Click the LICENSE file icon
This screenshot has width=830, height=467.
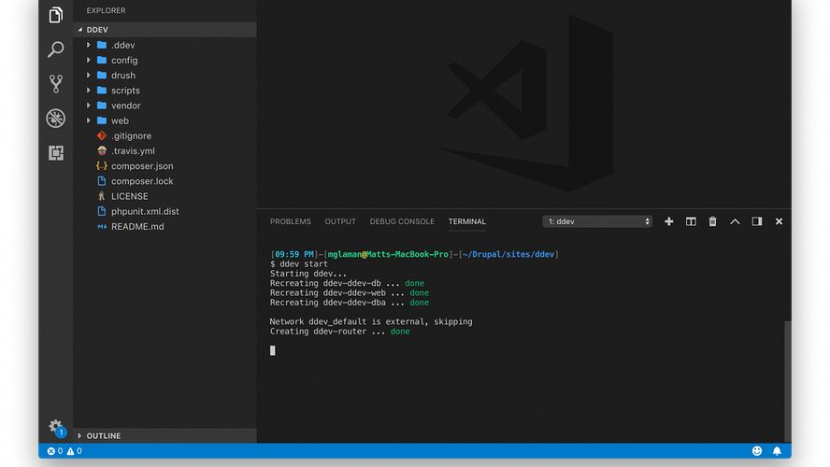[102, 196]
